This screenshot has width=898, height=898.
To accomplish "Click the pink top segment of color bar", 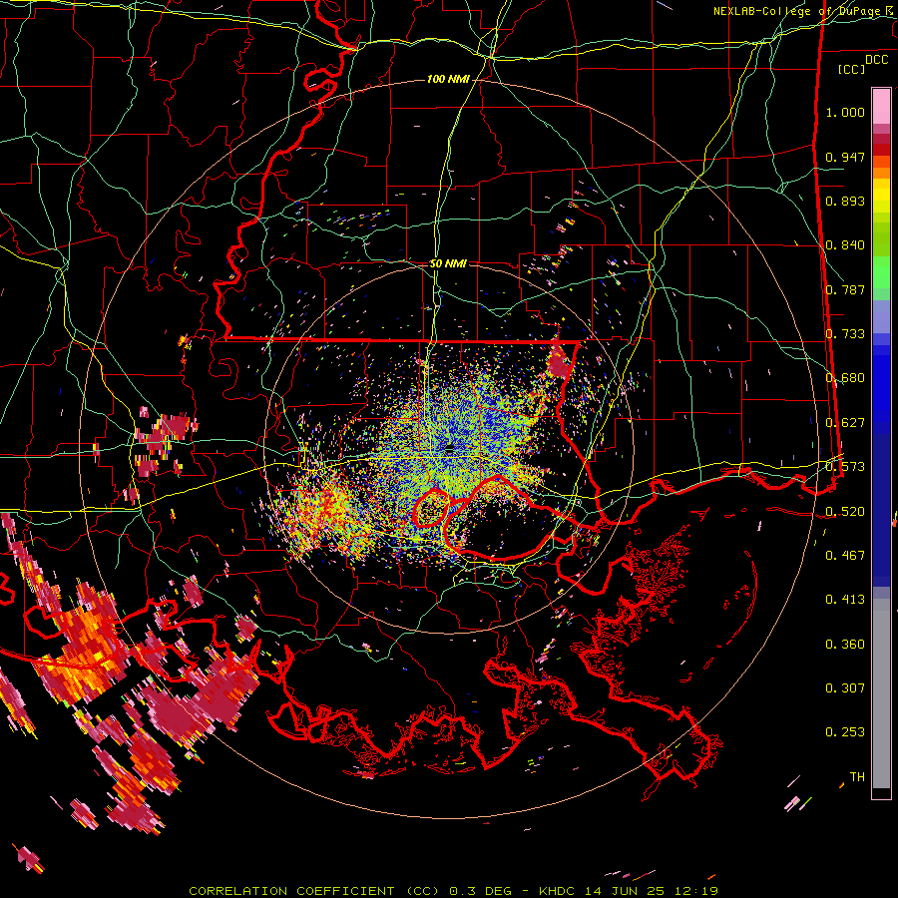I will (x=881, y=106).
